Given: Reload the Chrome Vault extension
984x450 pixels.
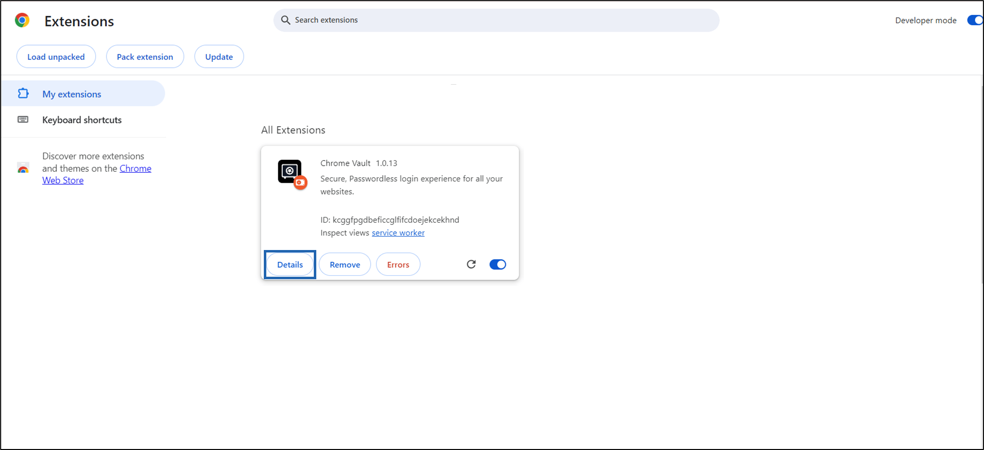Looking at the screenshot, I should (471, 264).
